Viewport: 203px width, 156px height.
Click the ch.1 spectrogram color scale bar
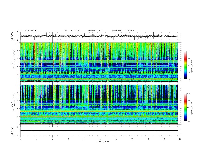[x=185, y=65]
